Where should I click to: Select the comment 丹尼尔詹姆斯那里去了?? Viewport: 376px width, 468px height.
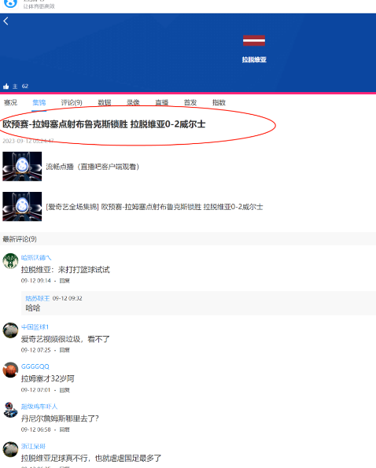pos(60,418)
